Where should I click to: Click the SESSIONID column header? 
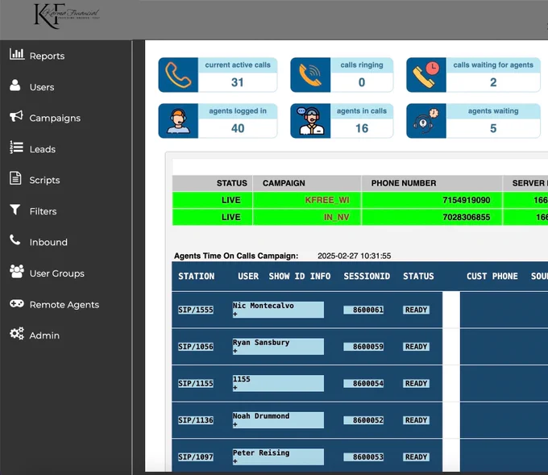coord(367,277)
